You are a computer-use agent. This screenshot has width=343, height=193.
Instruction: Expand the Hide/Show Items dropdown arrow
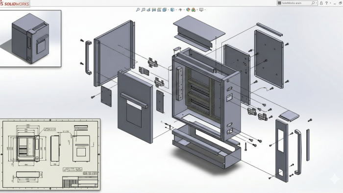click(184, 10)
